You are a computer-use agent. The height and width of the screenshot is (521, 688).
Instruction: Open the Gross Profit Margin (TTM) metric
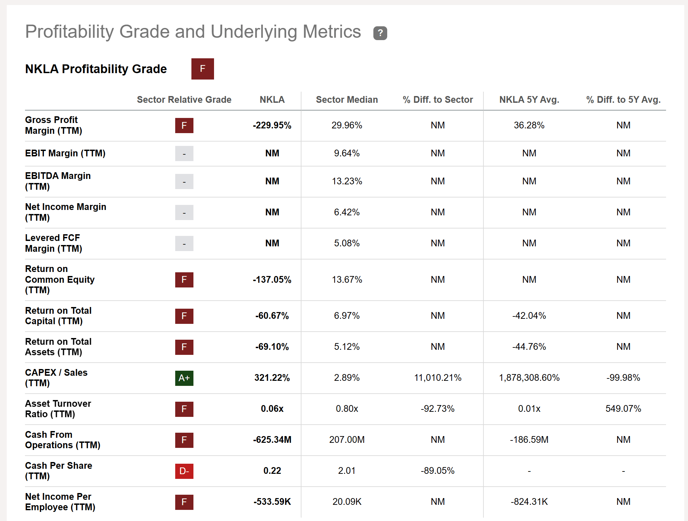[x=54, y=125]
